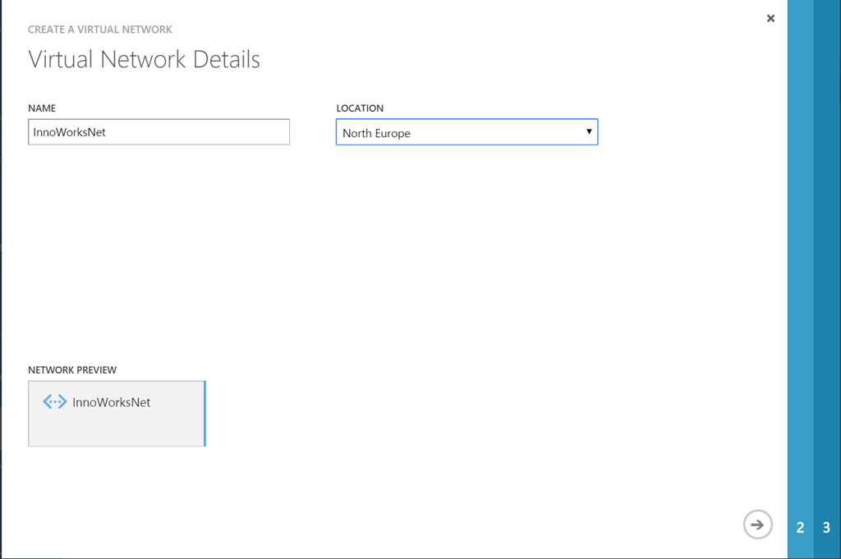Click the CREATE A VIRTUAL NETWORK title text
The width and height of the screenshot is (841, 559).
99,30
